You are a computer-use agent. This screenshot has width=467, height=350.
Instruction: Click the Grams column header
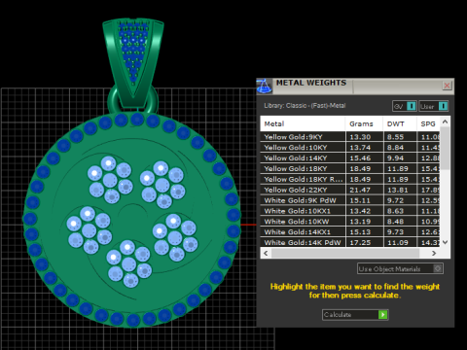pos(364,123)
